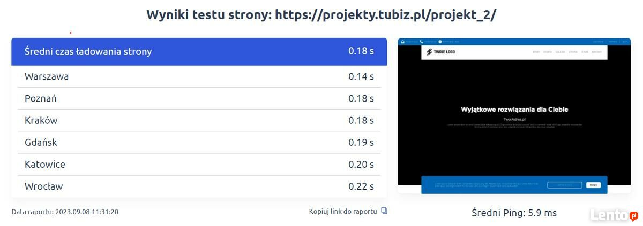Screen dimensions: 643x226
Task: Click the white button in preview cookie bar
Action: tap(593, 185)
